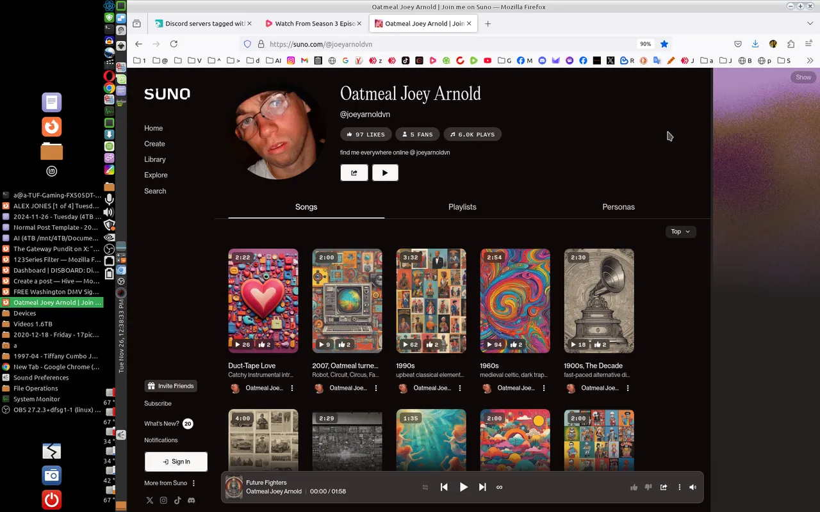Open the red power icon on desktop panel
820x512 pixels.
(x=52, y=499)
